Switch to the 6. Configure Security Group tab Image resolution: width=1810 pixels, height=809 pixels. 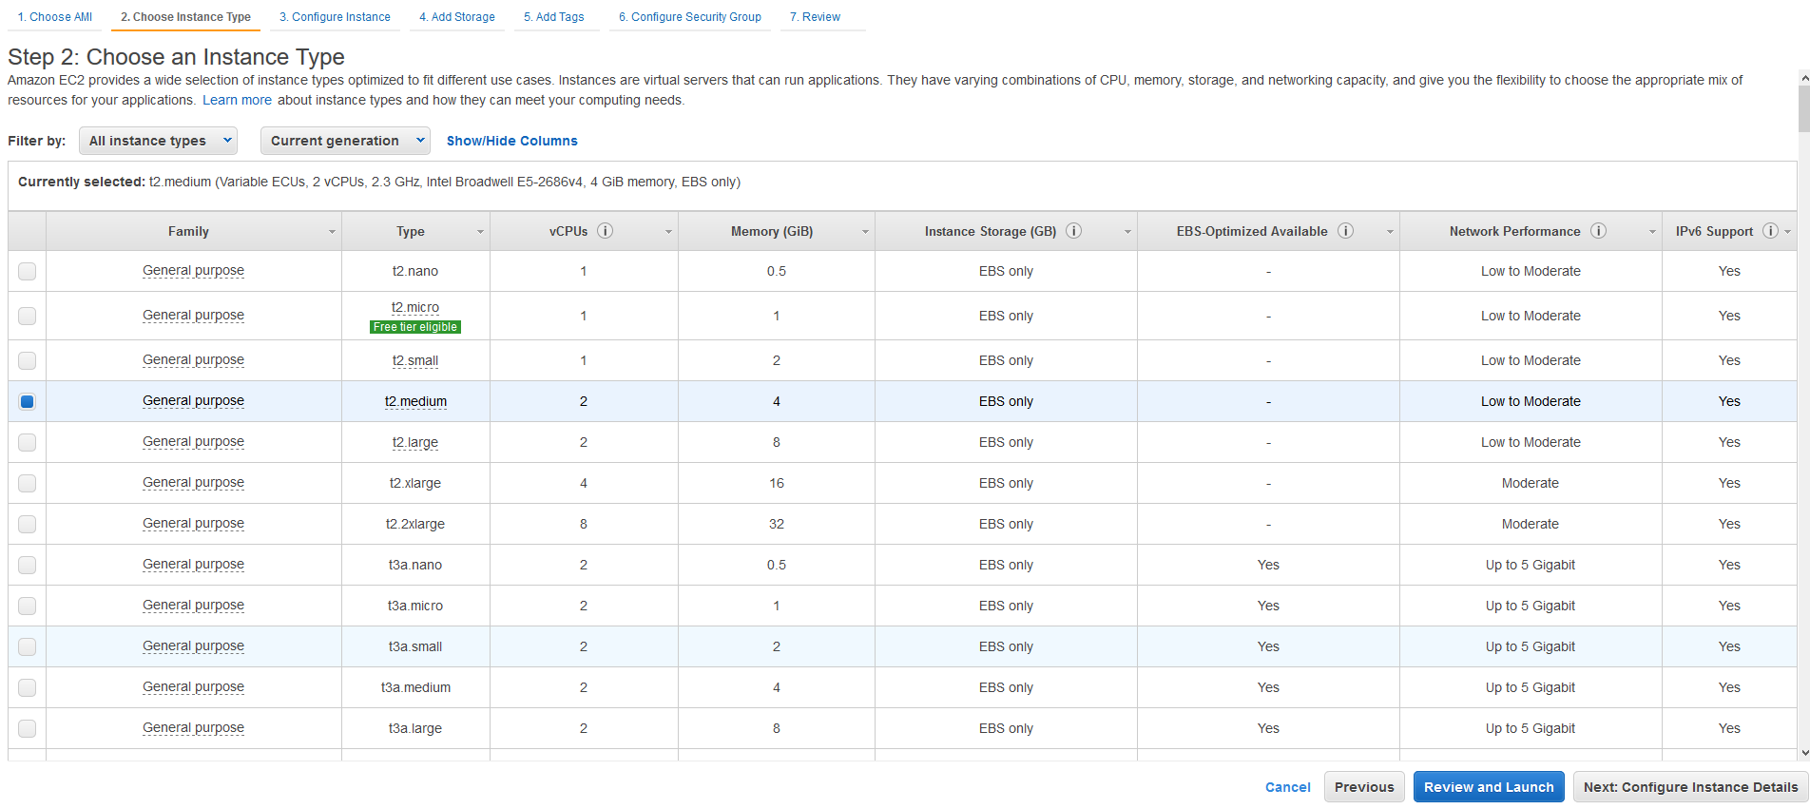click(689, 17)
